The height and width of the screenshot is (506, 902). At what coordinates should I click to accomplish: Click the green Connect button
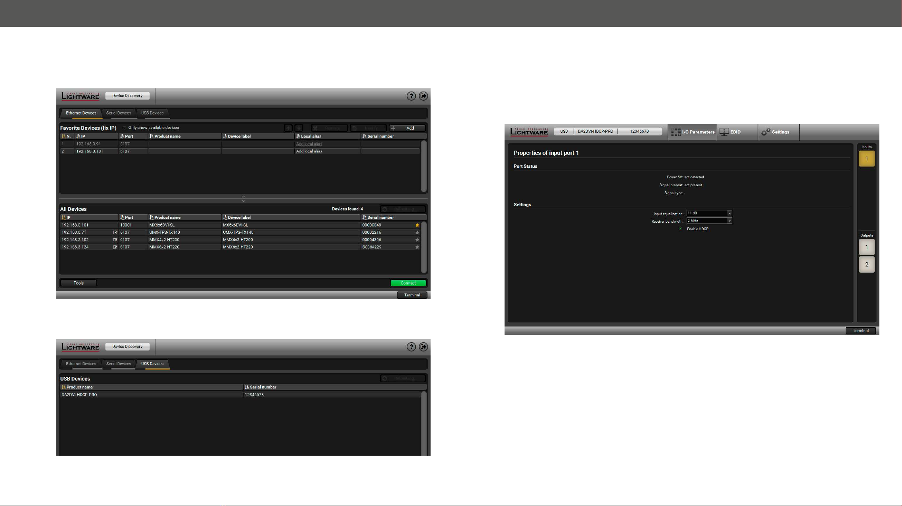(x=408, y=283)
